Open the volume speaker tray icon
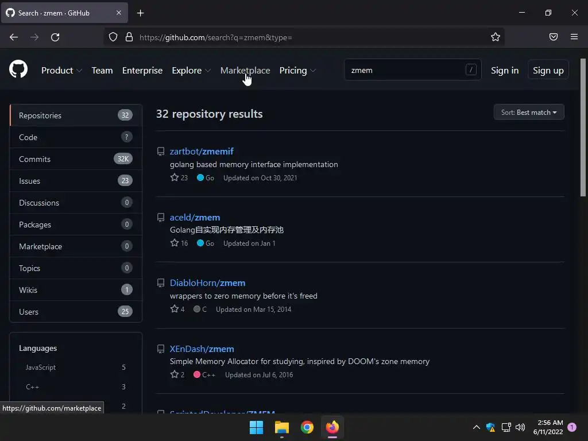Viewport: 588px width, 441px height. point(520,427)
